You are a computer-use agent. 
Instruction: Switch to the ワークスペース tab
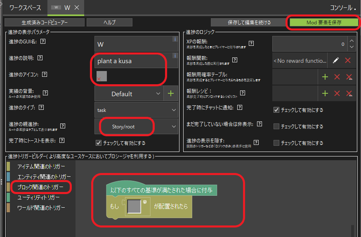(x=23, y=7)
